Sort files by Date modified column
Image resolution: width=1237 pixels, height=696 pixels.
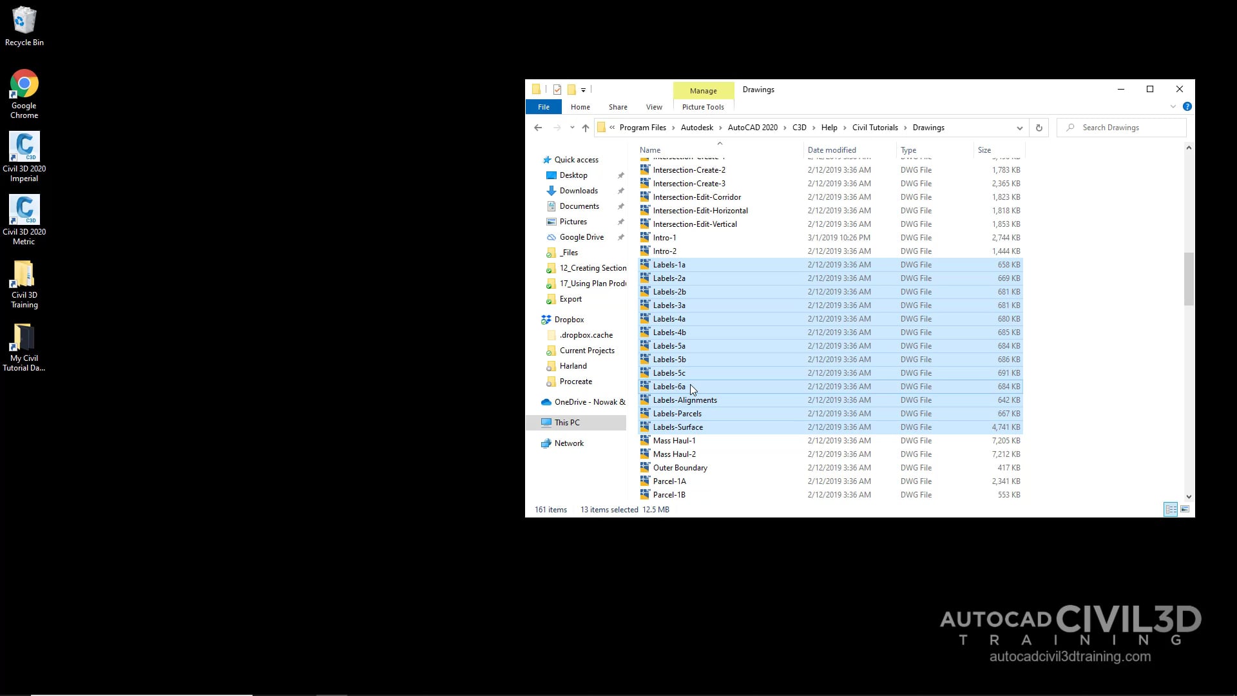(x=832, y=150)
